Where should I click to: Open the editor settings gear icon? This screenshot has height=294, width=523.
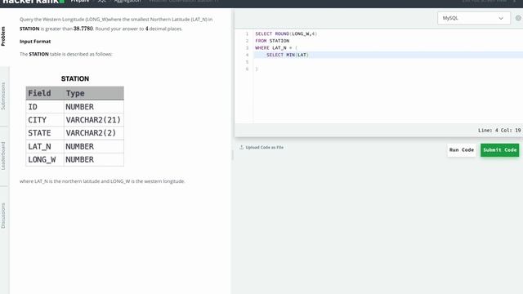pyautogui.click(x=518, y=18)
